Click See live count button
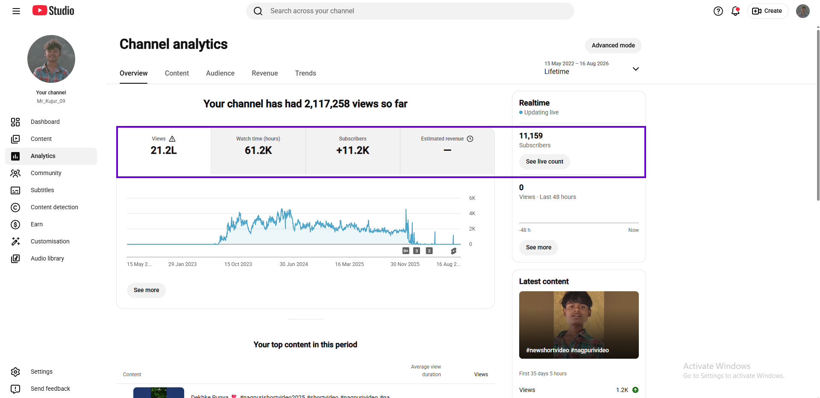 [x=544, y=162]
